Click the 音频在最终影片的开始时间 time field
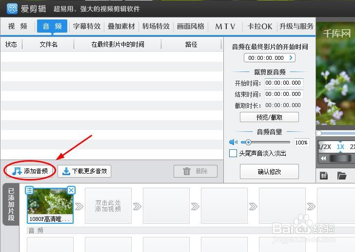 point(269,58)
